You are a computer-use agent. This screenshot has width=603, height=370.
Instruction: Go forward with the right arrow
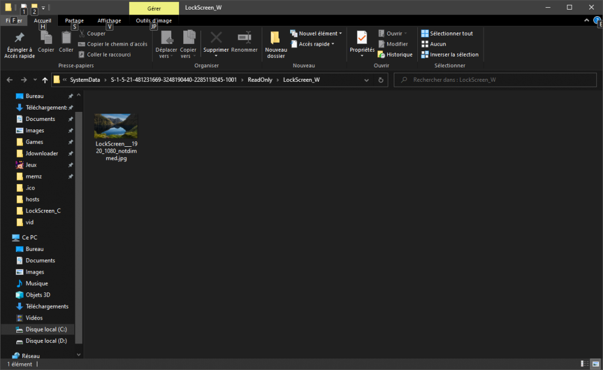click(24, 80)
